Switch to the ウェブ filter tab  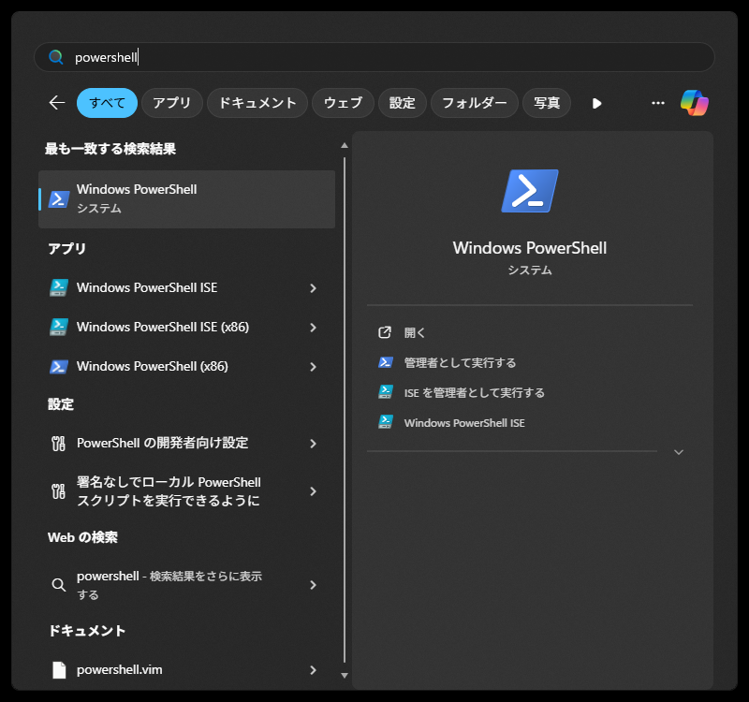click(343, 103)
